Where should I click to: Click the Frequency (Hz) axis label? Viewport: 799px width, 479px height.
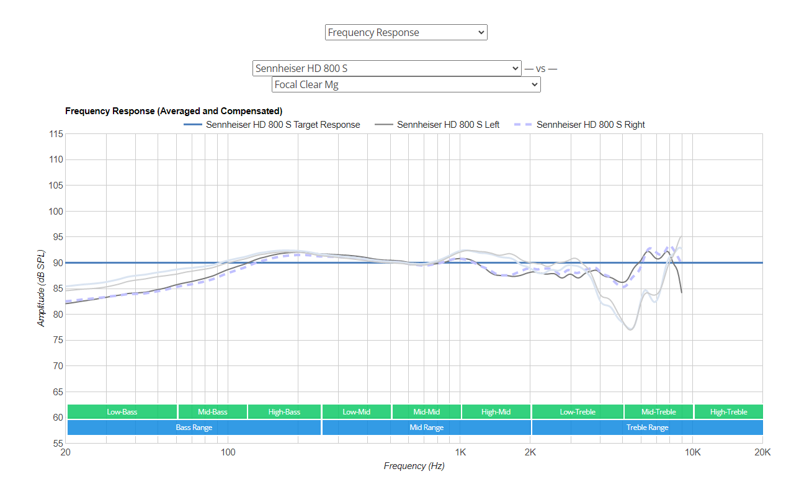pyautogui.click(x=414, y=466)
